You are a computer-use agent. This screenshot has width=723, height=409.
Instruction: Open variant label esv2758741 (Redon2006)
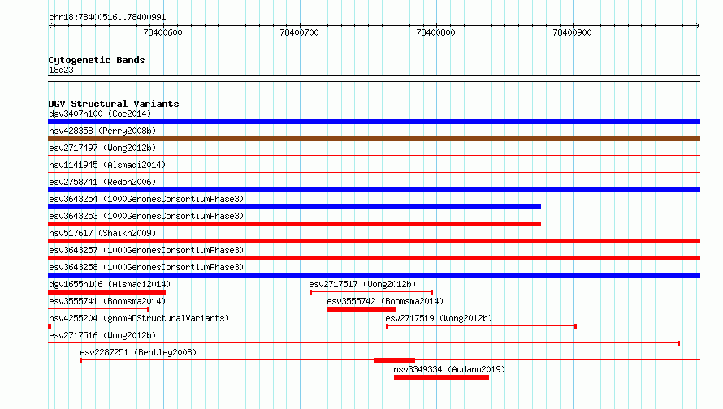[x=102, y=182]
